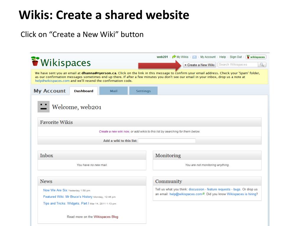Click help@wikispaces.com link in Community

[186, 194]
